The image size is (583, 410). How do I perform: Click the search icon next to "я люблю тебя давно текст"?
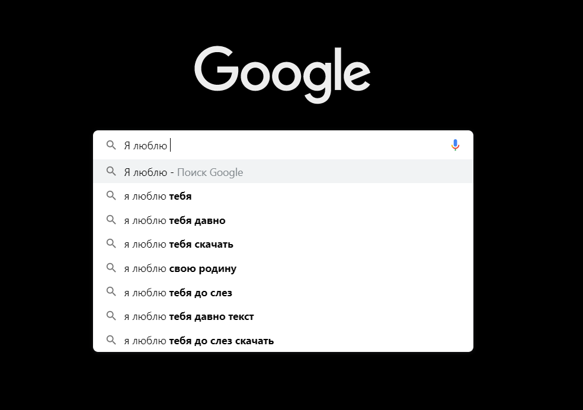tap(111, 316)
